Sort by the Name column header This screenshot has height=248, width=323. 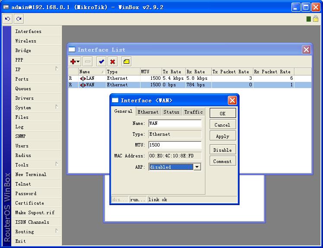coord(92,72)
